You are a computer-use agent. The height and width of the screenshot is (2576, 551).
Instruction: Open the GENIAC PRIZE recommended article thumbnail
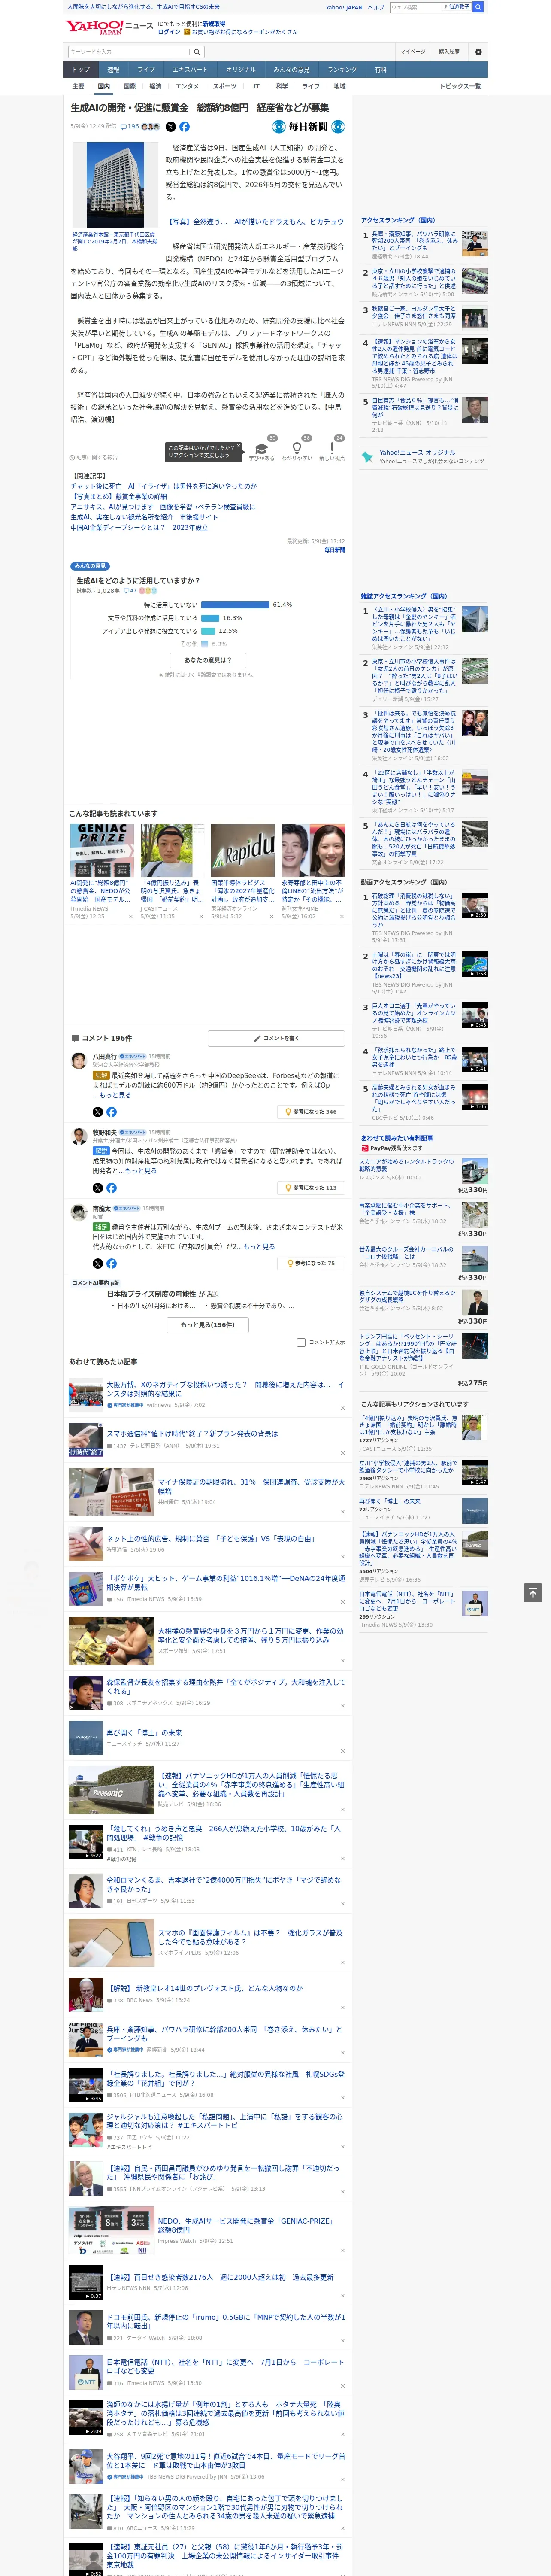pos(102,851)
